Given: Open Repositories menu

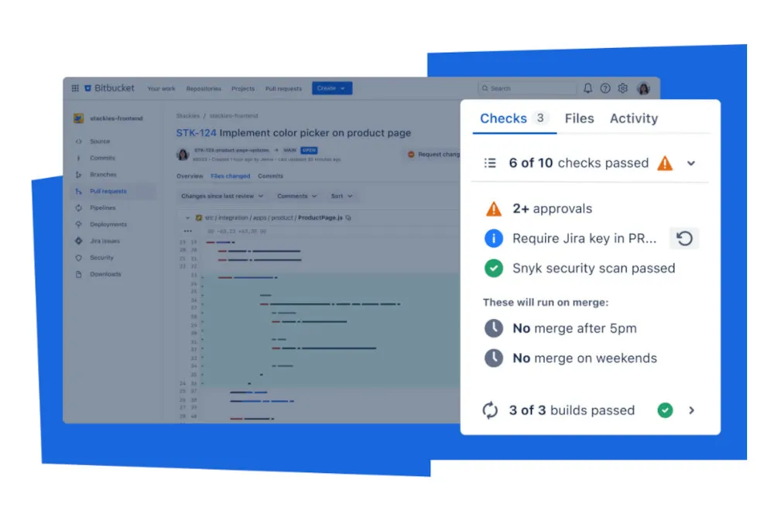Looking at the screenshot, I should 204,89.
